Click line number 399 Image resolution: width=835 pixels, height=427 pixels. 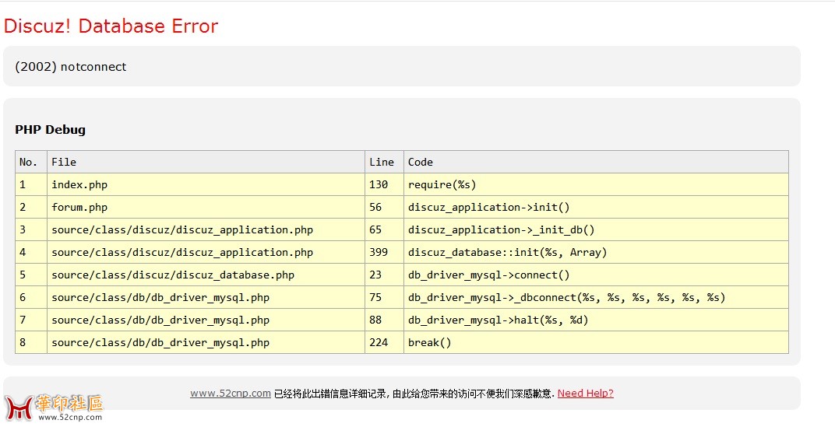click(x=384, y=252)
